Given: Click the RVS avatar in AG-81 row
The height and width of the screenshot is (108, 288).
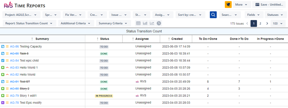Looking at the screenshot, I should 137,82.
